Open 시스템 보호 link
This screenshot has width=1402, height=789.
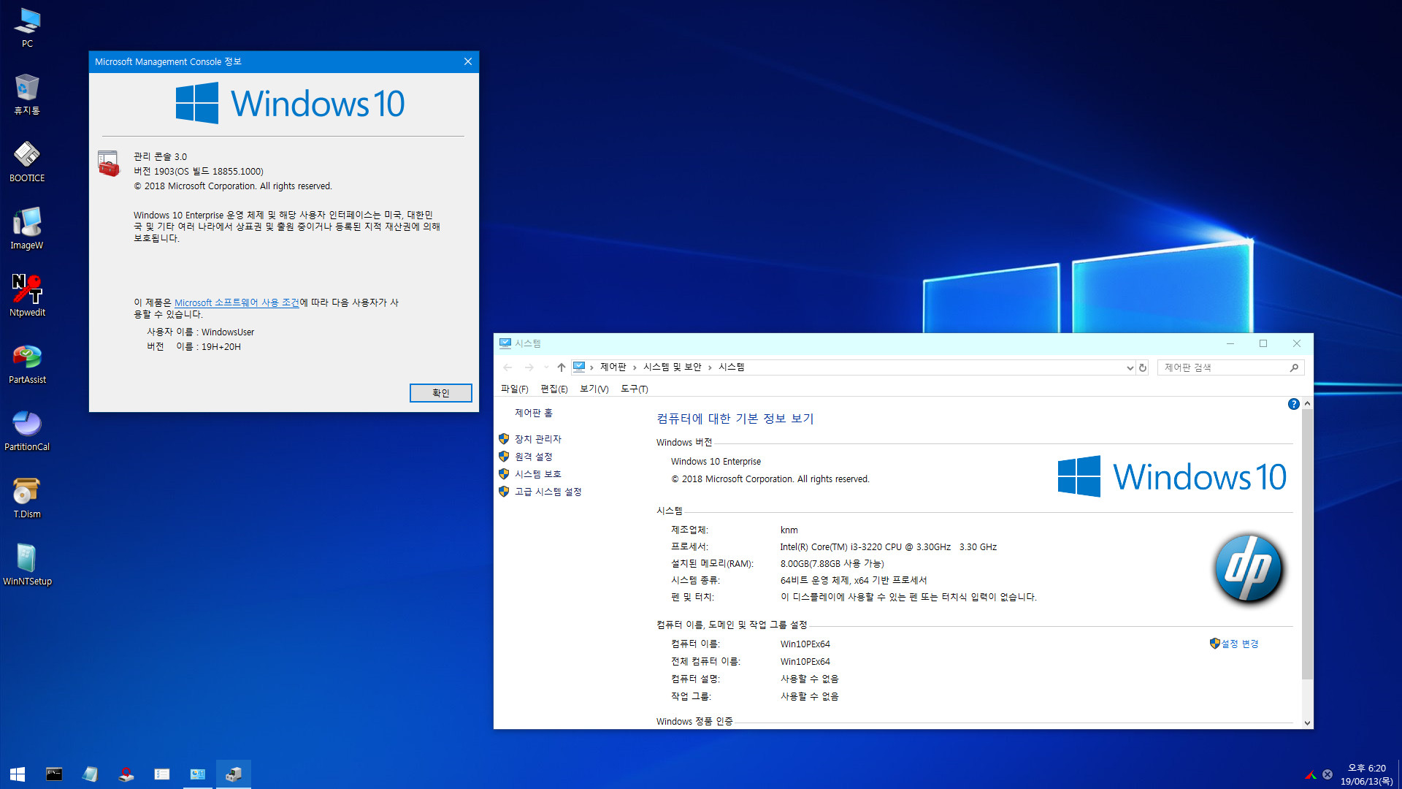coord(538,474)
